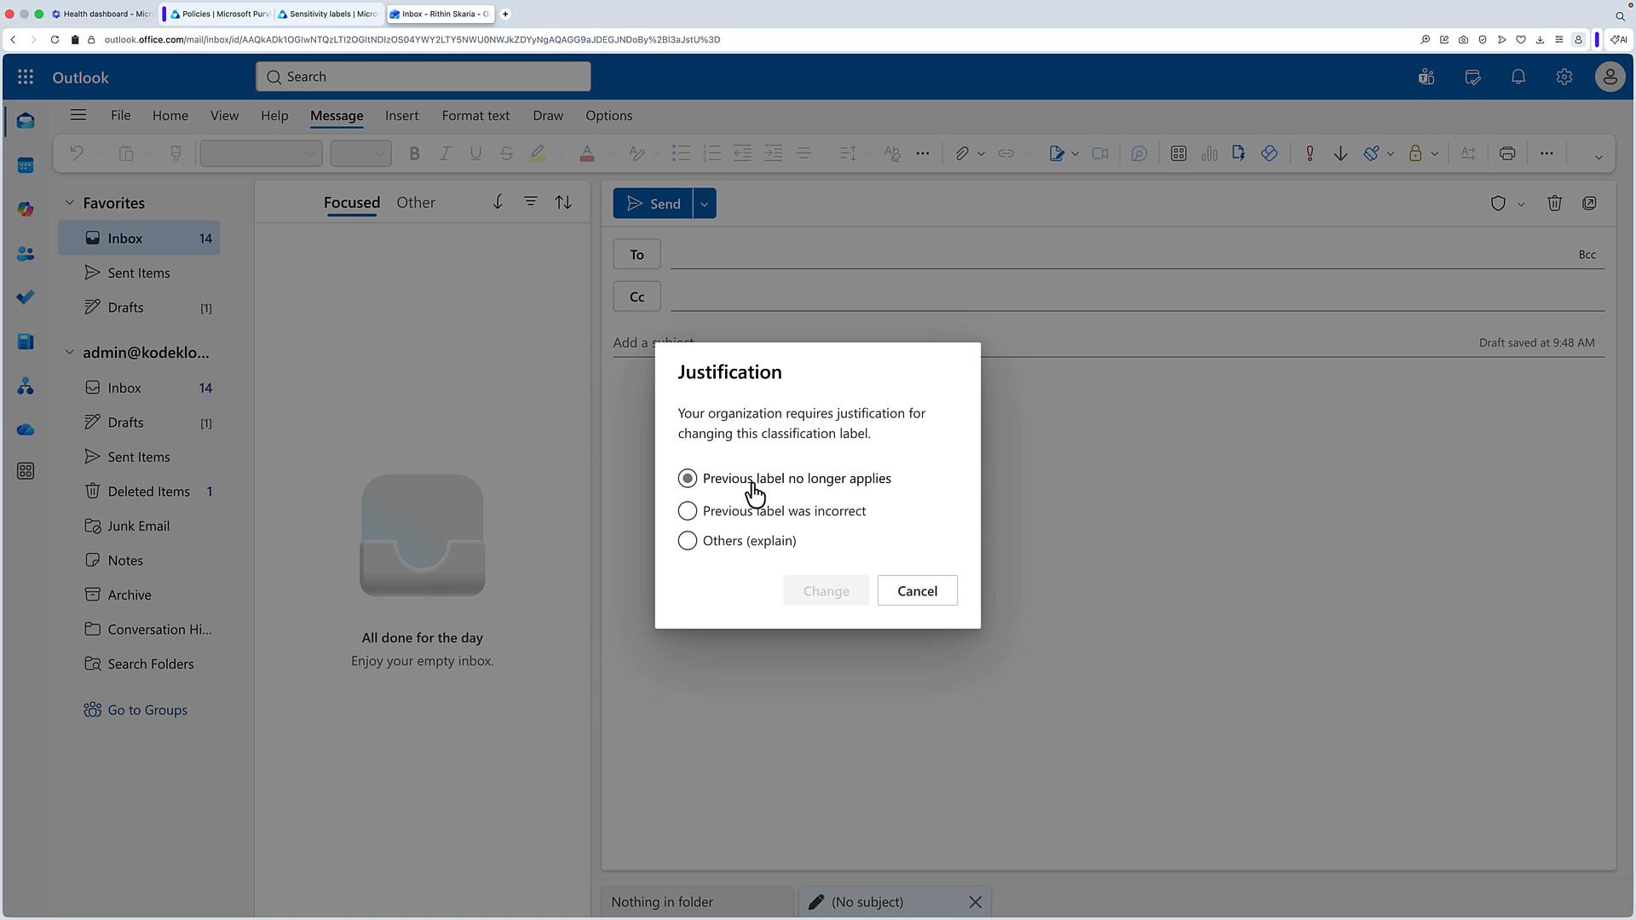Apply Underline formatting

(475, 153)
